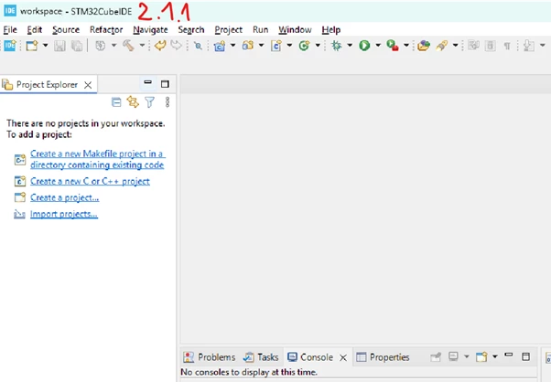
Task: Switch to the Properties tab
Action: 383,357
